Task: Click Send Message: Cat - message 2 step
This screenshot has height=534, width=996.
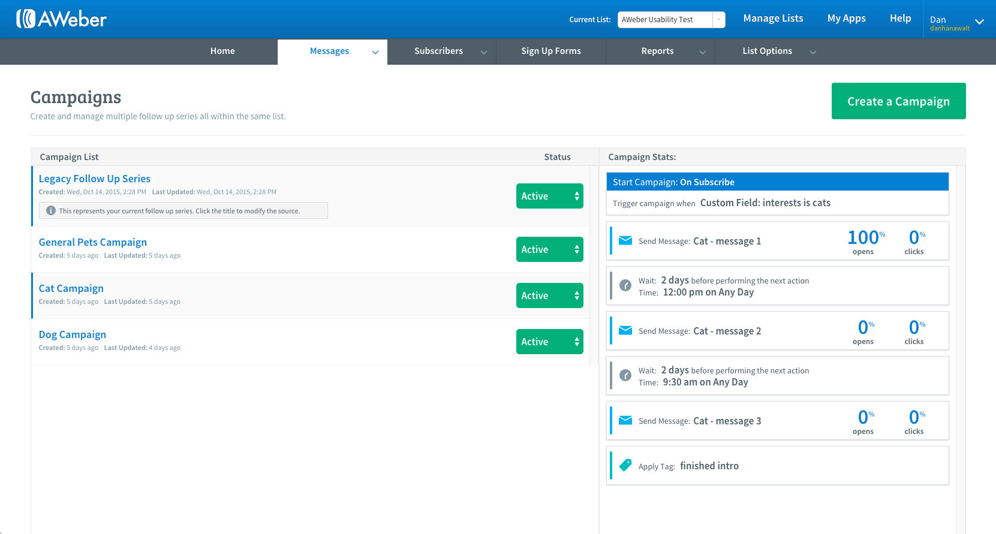Action: tap(777, 331)
